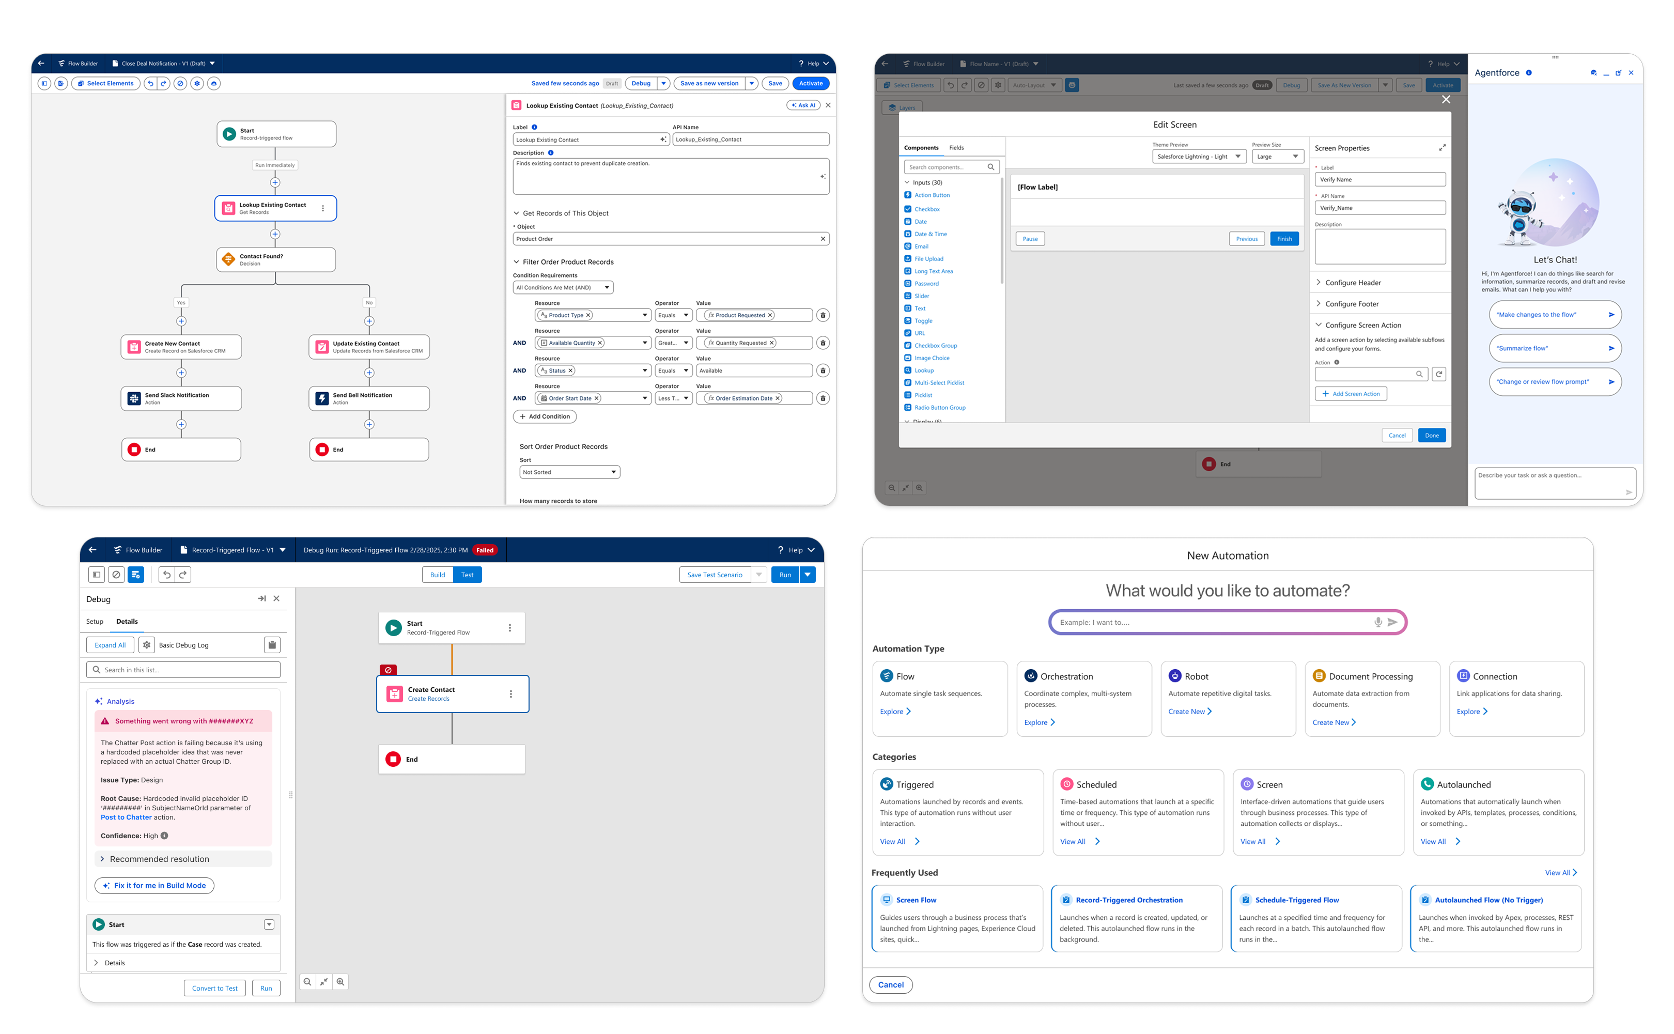Open three-dot menu on Lookup Existing Contact node
1674x1034 pixels.
click(x=323, y=208)
